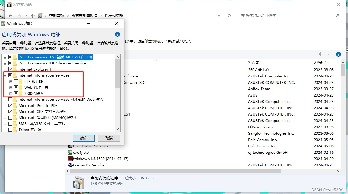
Task: Select ffdshow v1.3.4532 program icon
Action: click(x=70, y=159)
